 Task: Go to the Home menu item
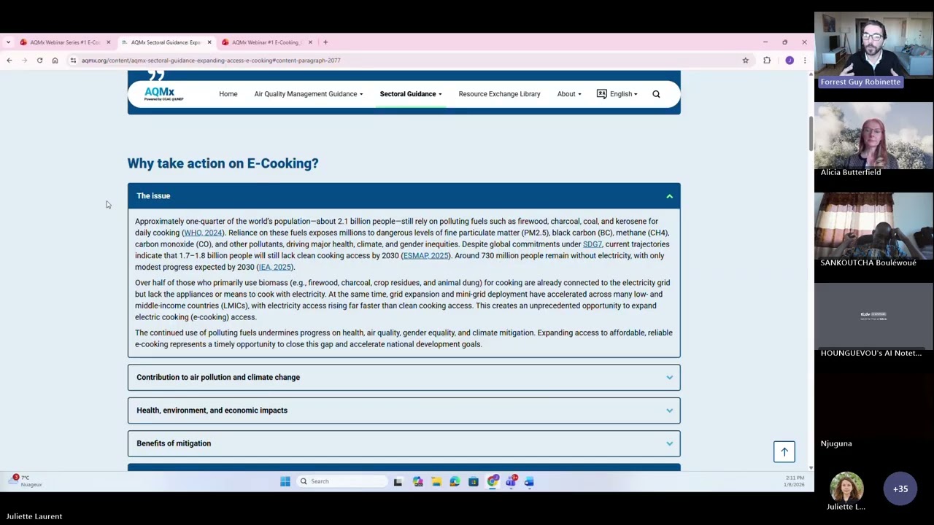[228, 94]
